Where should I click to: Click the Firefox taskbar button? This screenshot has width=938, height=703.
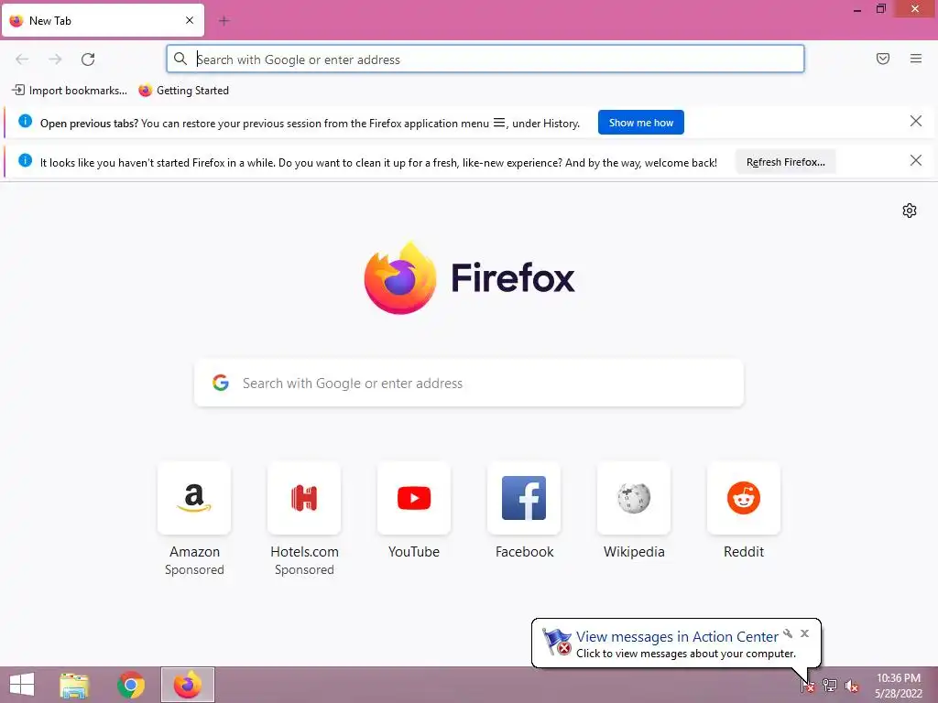pos(187,685)
